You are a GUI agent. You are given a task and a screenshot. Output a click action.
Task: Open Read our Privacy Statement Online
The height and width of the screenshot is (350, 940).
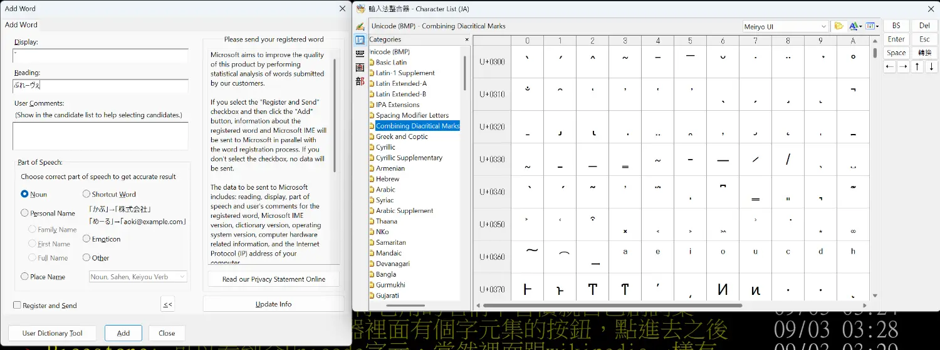[274, 279]
